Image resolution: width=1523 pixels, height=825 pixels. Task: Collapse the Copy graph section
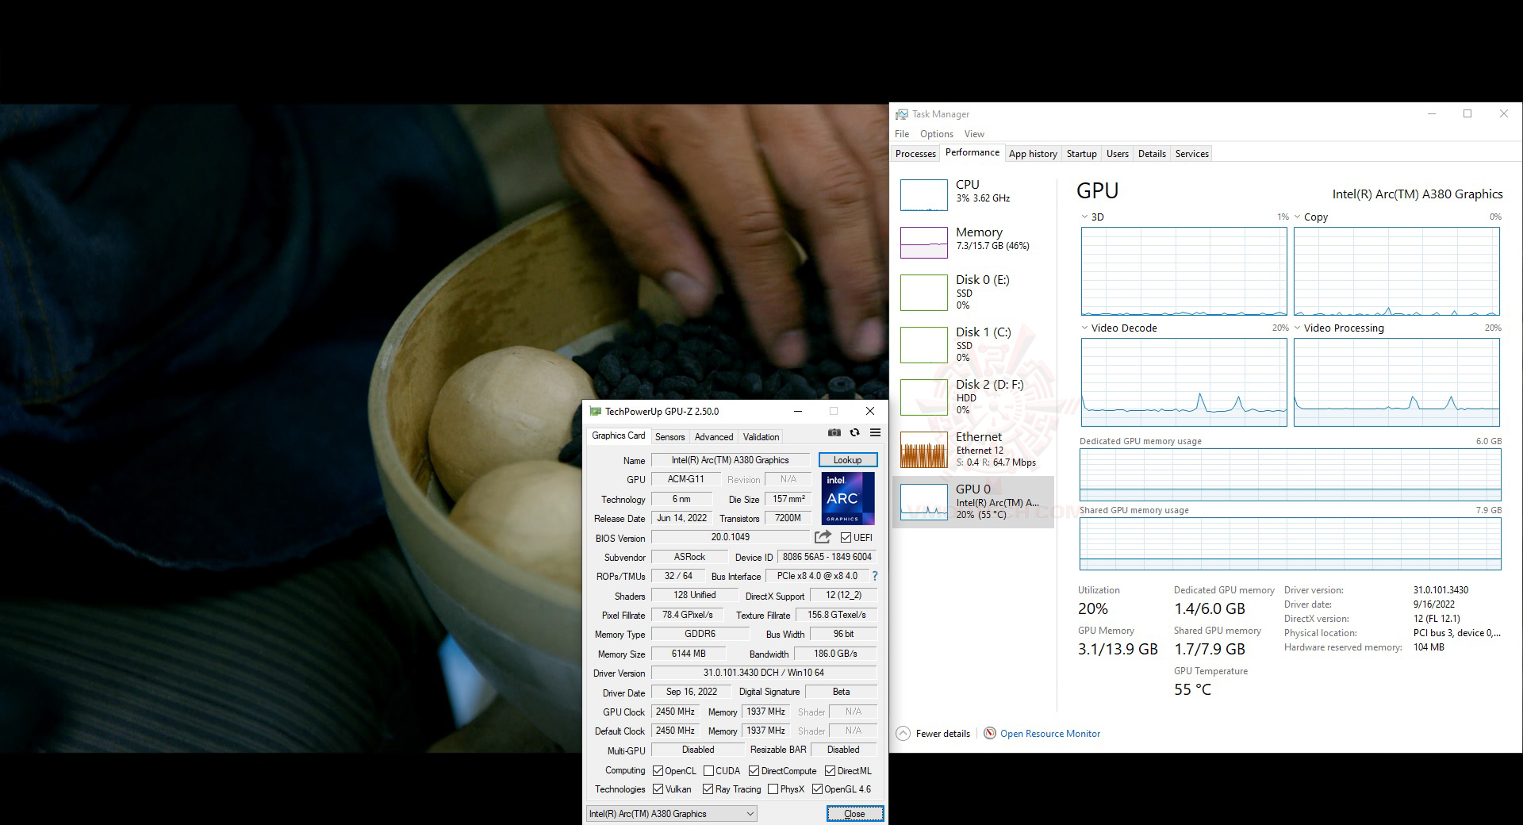pos(1297,217)
